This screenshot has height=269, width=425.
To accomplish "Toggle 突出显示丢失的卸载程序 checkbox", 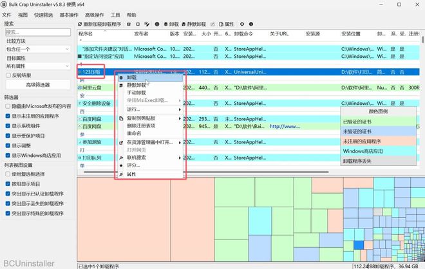I will (8, 203).
